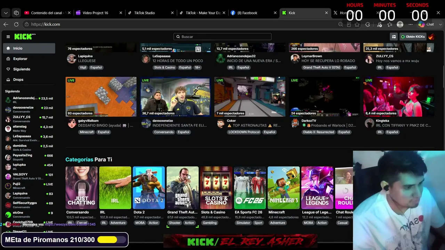
Task: Switch to Contenido del canal tab
Action: coord(47,13)
